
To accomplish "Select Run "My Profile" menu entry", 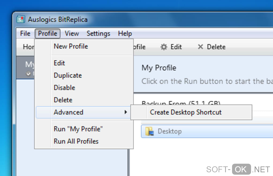I will coord(78,129).
